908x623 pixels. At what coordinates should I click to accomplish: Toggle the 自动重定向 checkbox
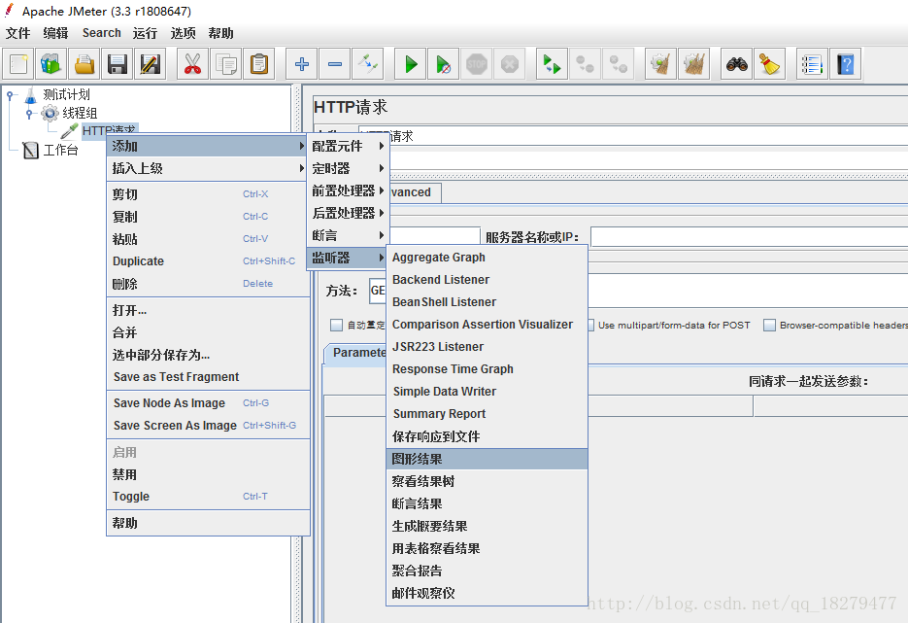pyautogui.click(x=336, y=326)
